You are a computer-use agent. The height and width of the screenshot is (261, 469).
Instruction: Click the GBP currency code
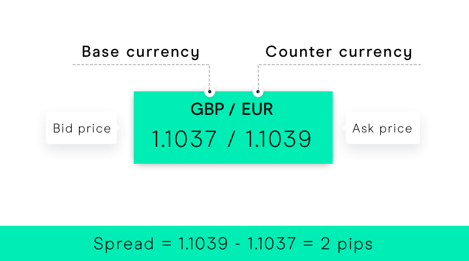[x=207, y=109]
